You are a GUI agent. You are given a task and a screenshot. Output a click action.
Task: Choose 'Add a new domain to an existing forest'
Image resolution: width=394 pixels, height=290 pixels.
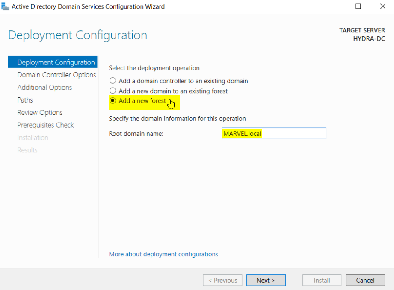113,91
